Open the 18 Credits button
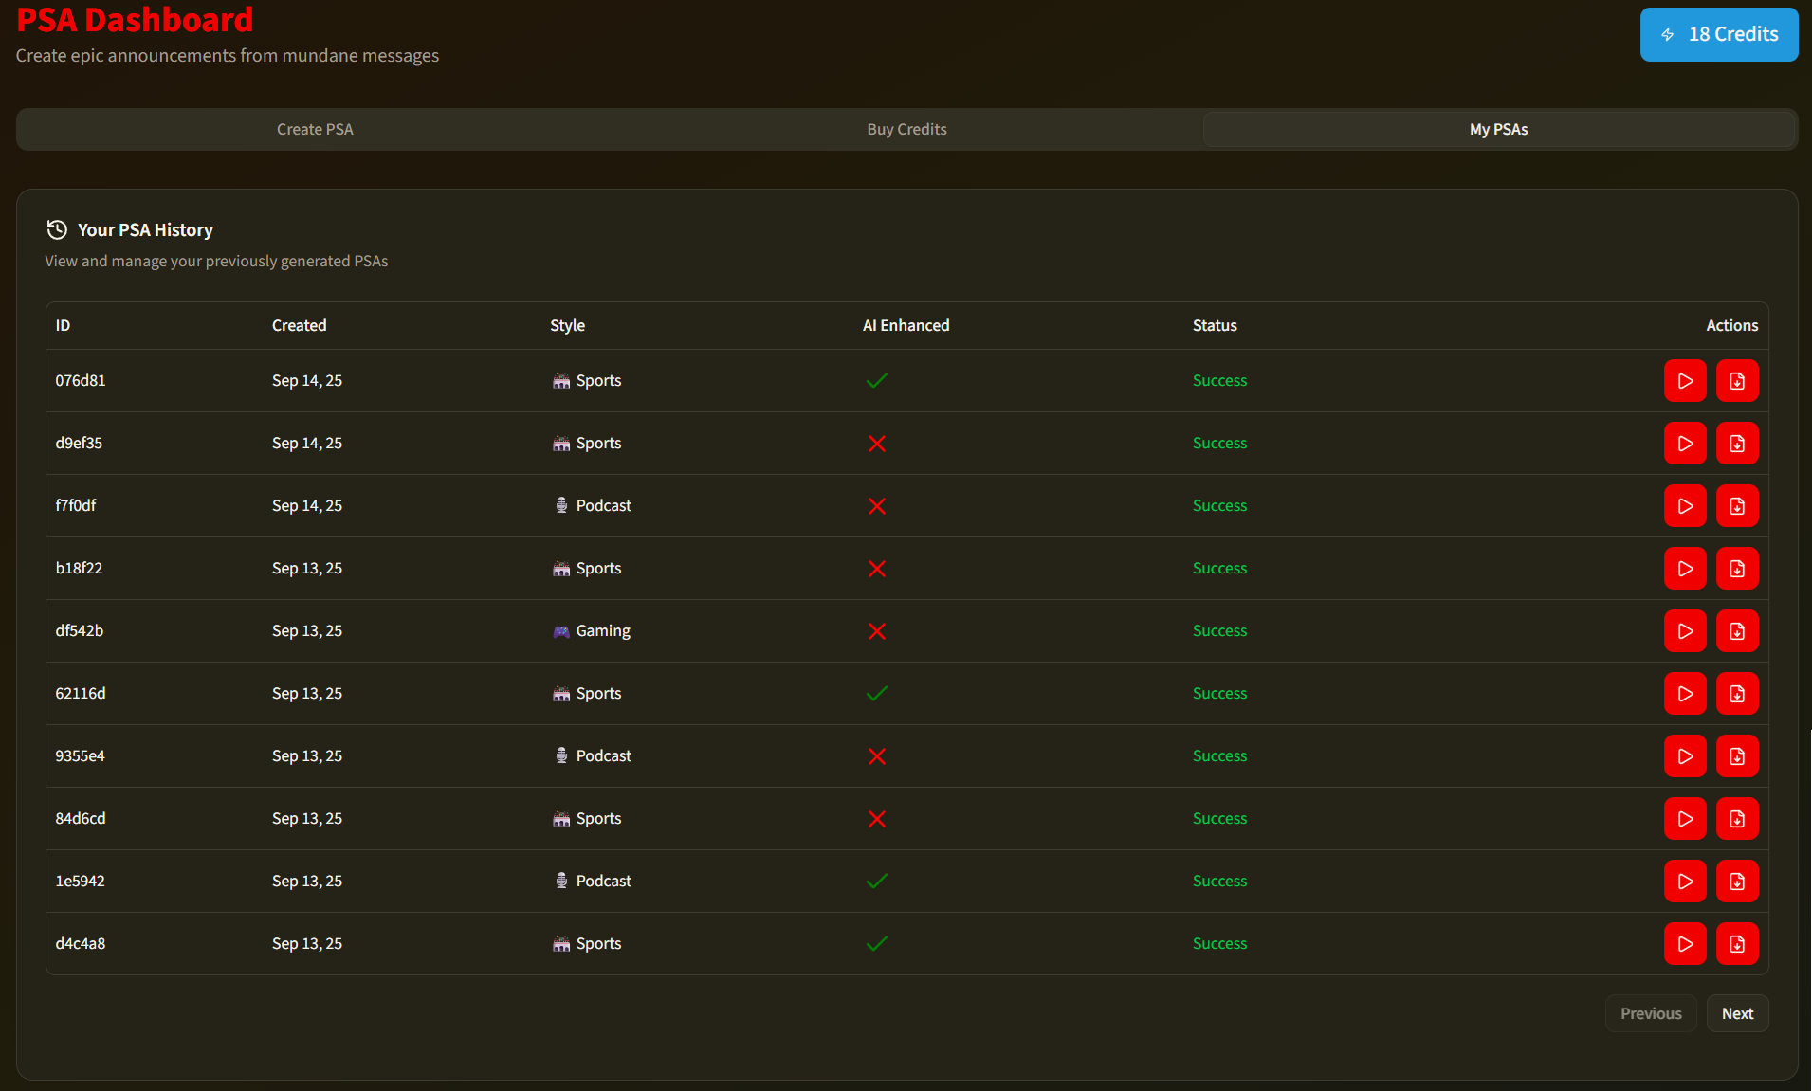1812x1091 pixels. point(1719,34)
